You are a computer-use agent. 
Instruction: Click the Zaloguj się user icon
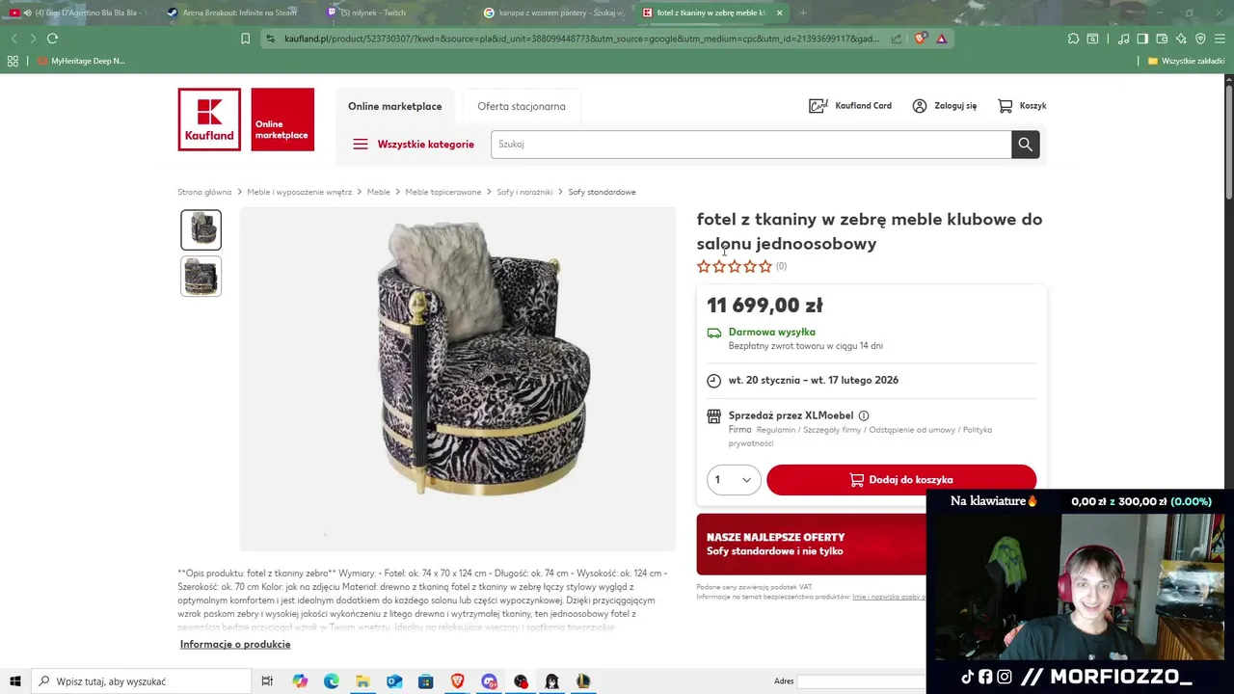point(920,106)
